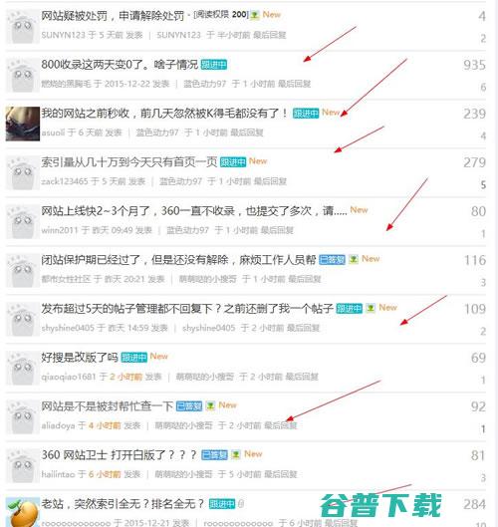This screenshot has width=498, height=527.
Task: Open thread 我的网站之前秒收
Action: [x=164, y=113]
